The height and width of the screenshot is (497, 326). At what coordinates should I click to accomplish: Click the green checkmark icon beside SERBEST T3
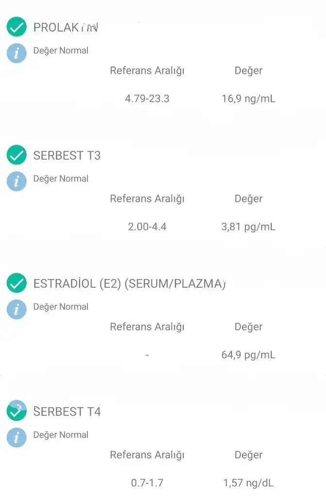click(16, 155)
